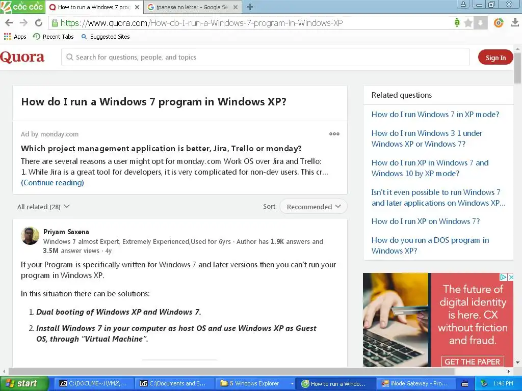Viewport: 522px width, 391px height.
Task: Open 'Isn't it even possible to run Windows 7' question
Action: pos(438,198)
